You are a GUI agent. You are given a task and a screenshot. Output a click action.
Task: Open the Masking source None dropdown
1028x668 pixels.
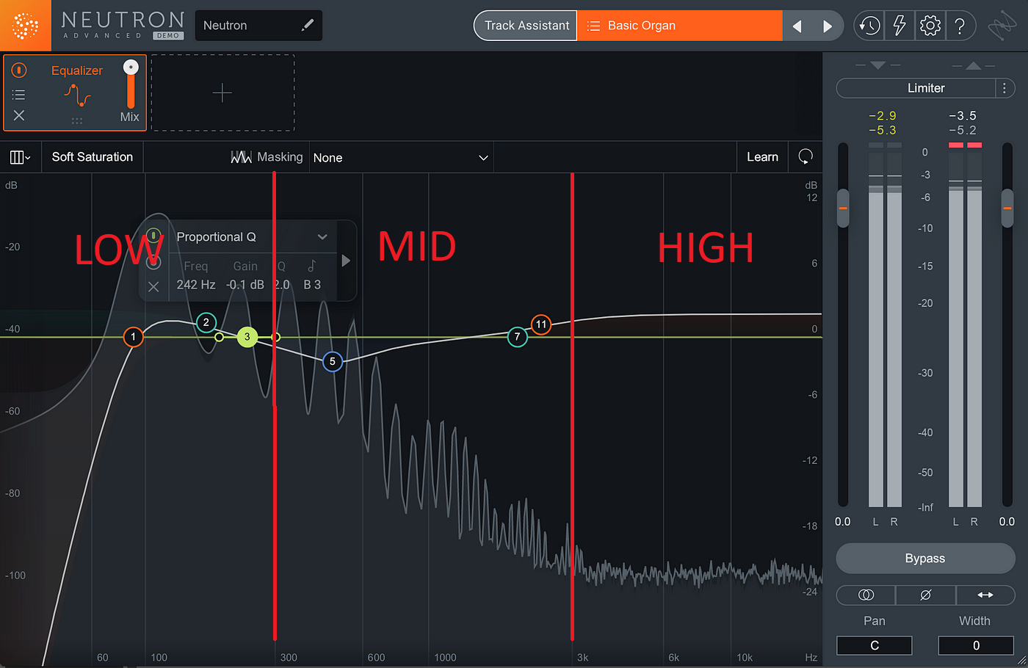(401, 158)
